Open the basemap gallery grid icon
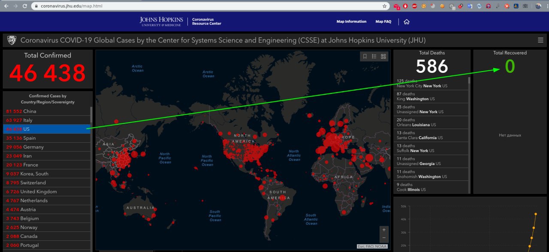This screenshot has height=252, width=549. click(383, 56)
